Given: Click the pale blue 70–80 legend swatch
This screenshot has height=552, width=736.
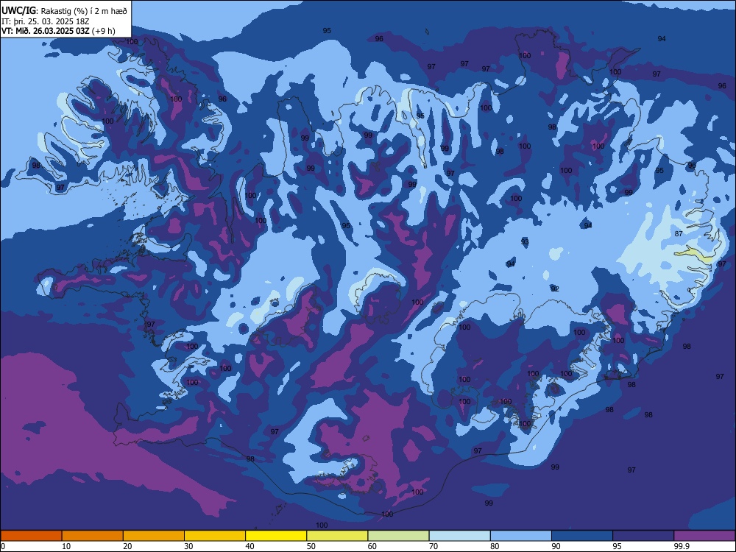Looking at the screenshot, I should pos(460,536).
